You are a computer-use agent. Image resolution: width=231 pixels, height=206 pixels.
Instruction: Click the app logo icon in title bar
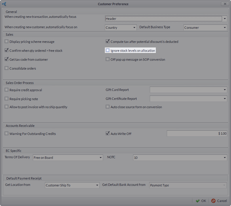pyautogui.click(x=4, y=4)
